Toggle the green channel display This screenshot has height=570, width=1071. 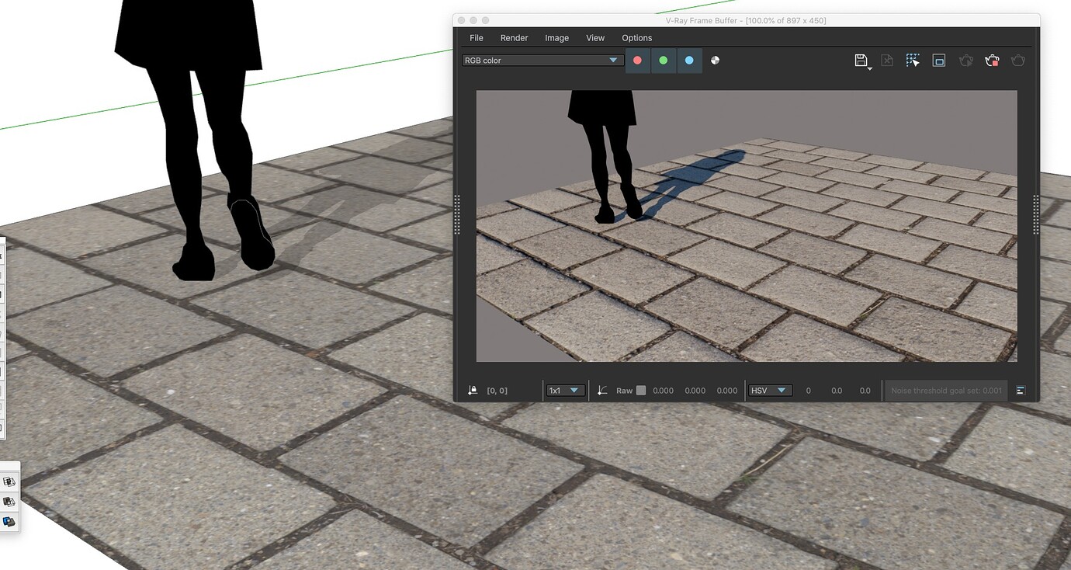tap(664, 60)
